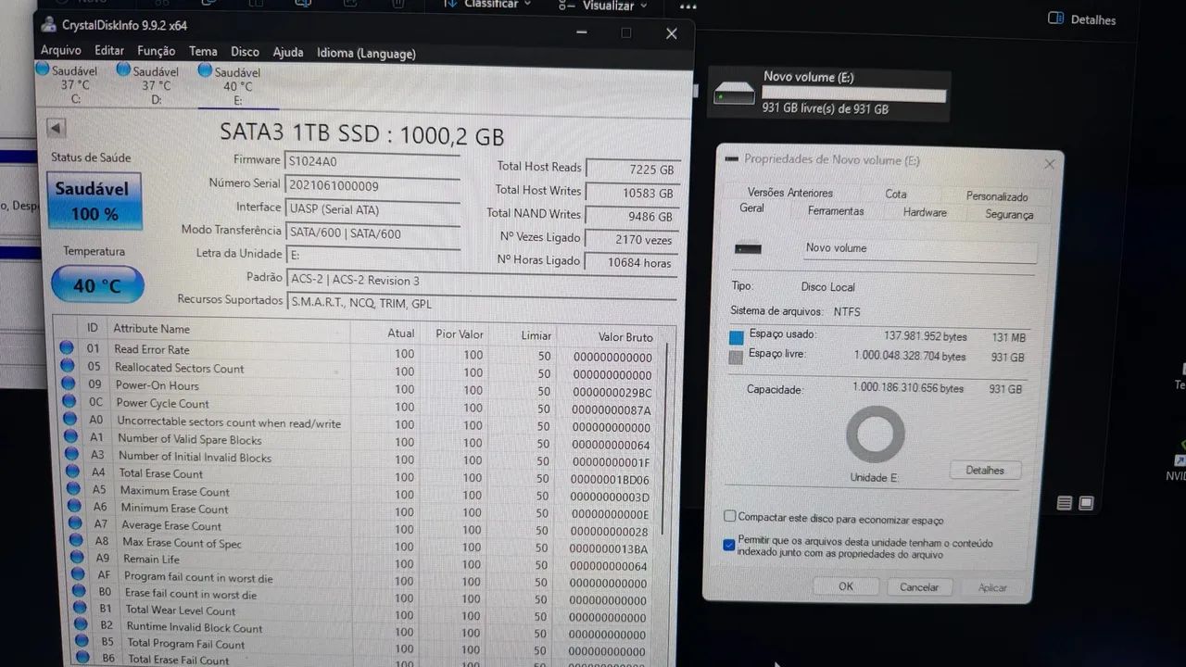The width and height of the screenshot is (1186, 667).
Task: Click status circle for Total Erase Count
Action: (x=71, y=472)
